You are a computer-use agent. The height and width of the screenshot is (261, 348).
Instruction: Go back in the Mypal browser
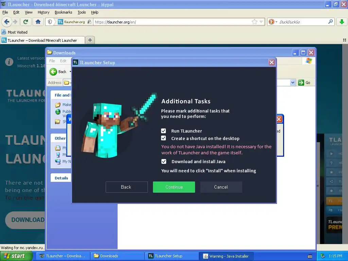coord(6,22)
